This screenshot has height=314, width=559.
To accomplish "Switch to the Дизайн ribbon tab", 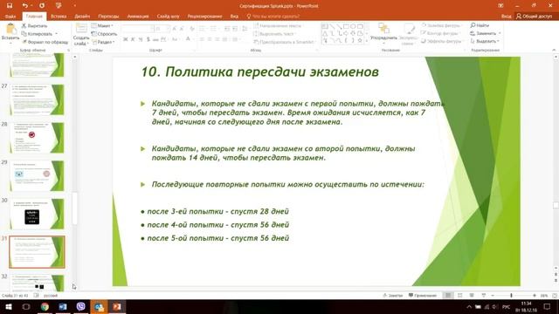I will [x=82, y=16].
